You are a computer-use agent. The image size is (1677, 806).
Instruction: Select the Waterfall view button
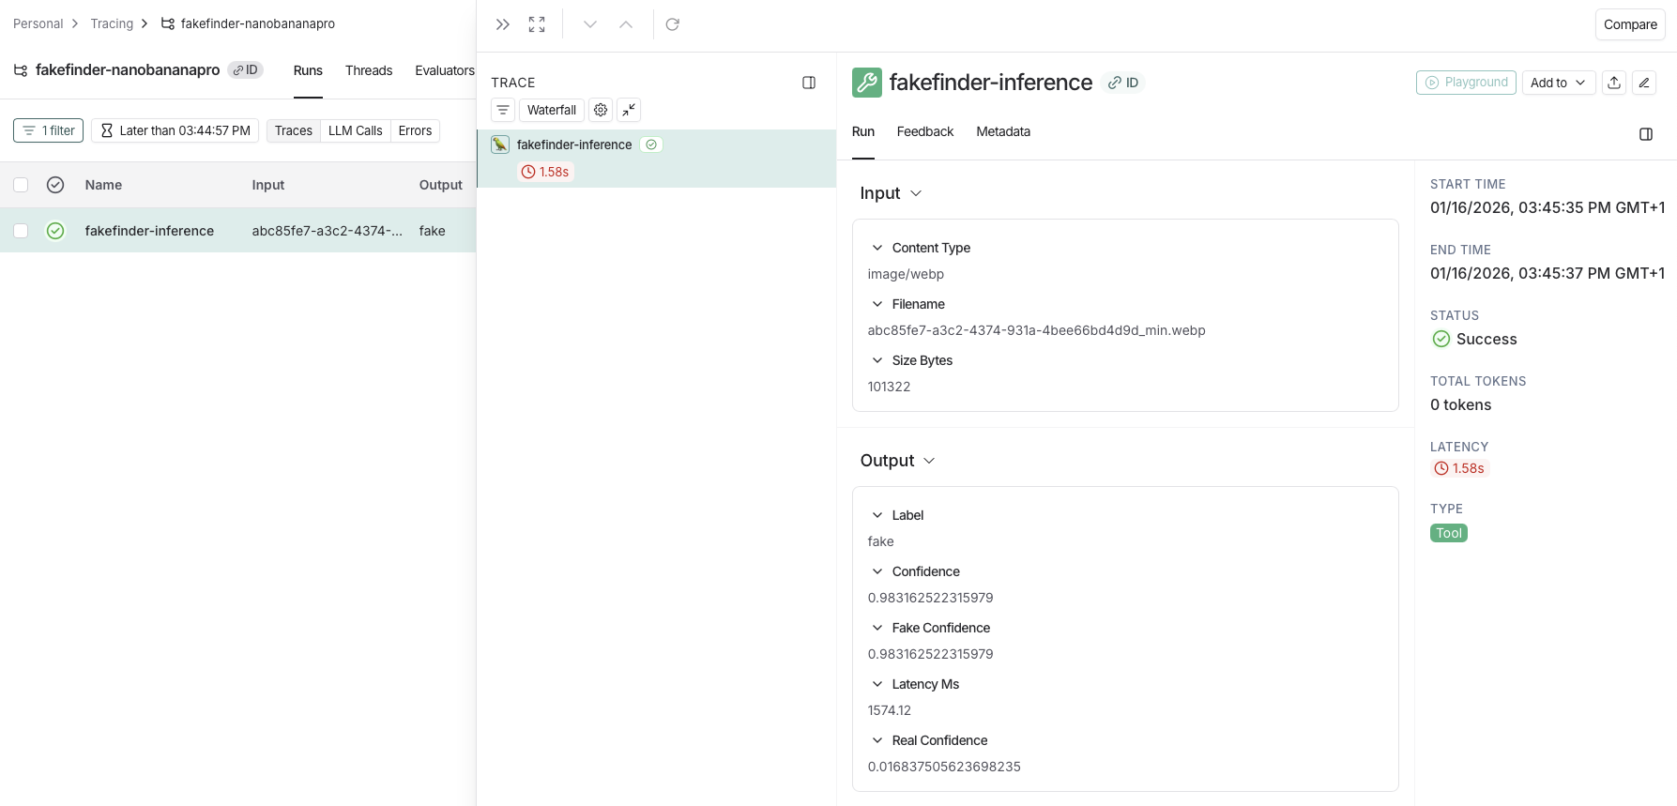coord(552,110)
